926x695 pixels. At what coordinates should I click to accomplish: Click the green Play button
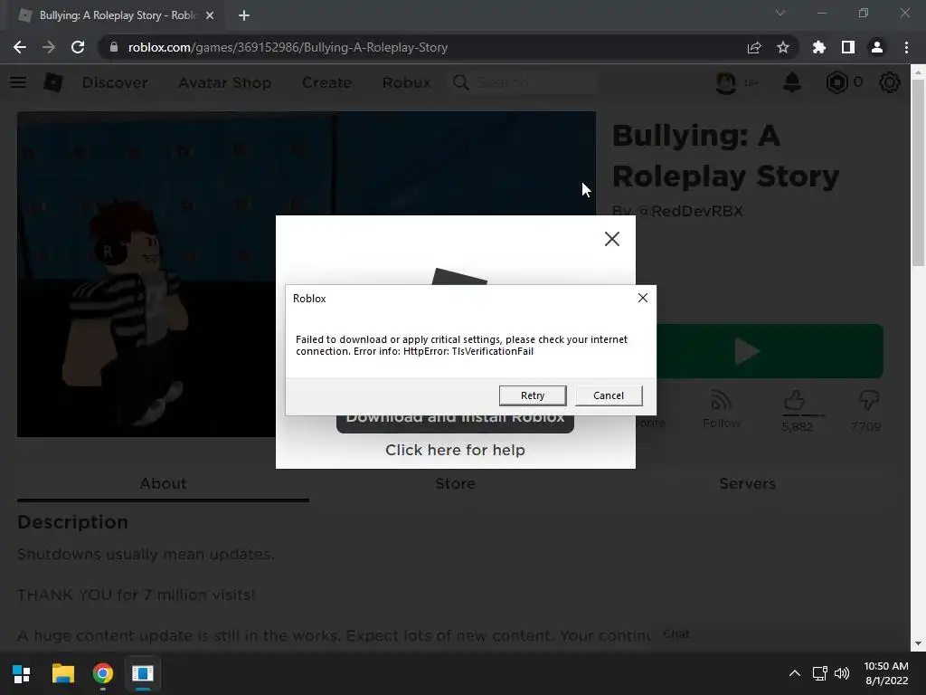770,351
